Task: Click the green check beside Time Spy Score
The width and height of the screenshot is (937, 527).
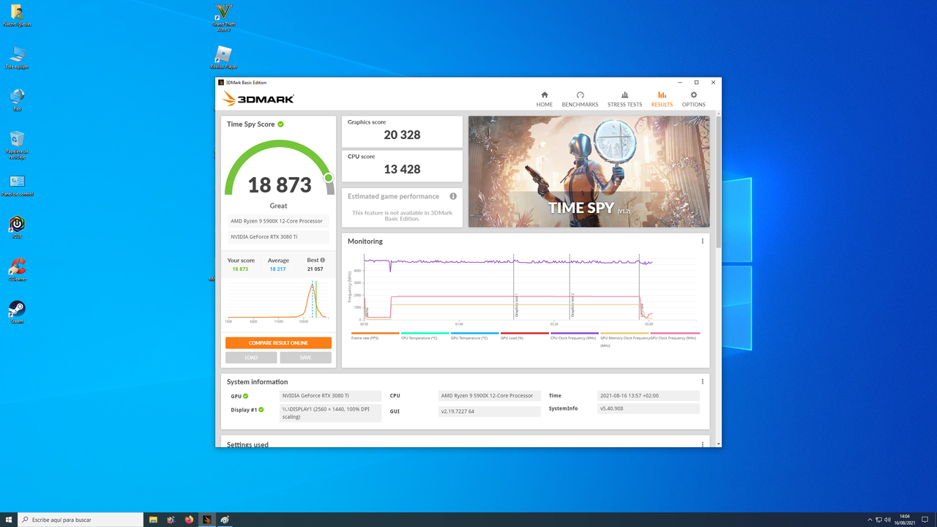Action: (x=280, y=124)
